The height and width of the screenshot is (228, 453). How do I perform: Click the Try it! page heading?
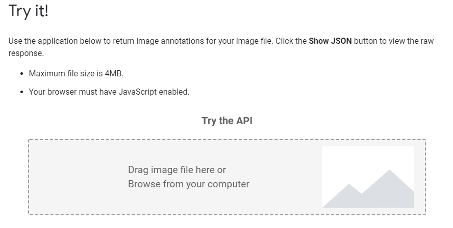[29, 11]
